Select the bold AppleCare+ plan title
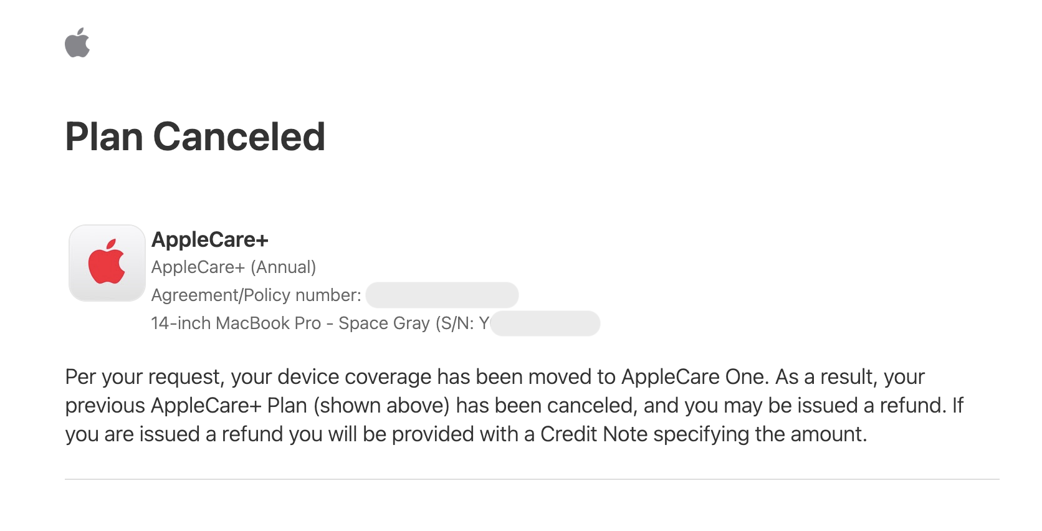Image resolution: width=1042 pixels, height=531 pixels. pyautogui.click(x=209, y=239)
